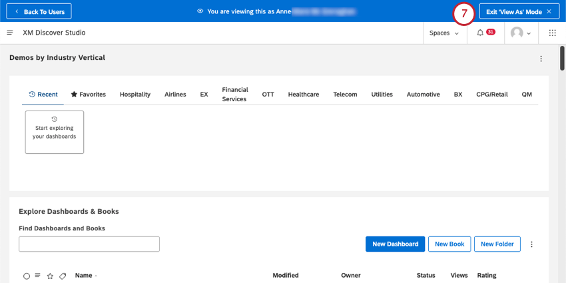Image resolution: width=566 pixels, height=283 pixels.
Task: Expand the Spaces dropdown
Action: click(444, 33)
